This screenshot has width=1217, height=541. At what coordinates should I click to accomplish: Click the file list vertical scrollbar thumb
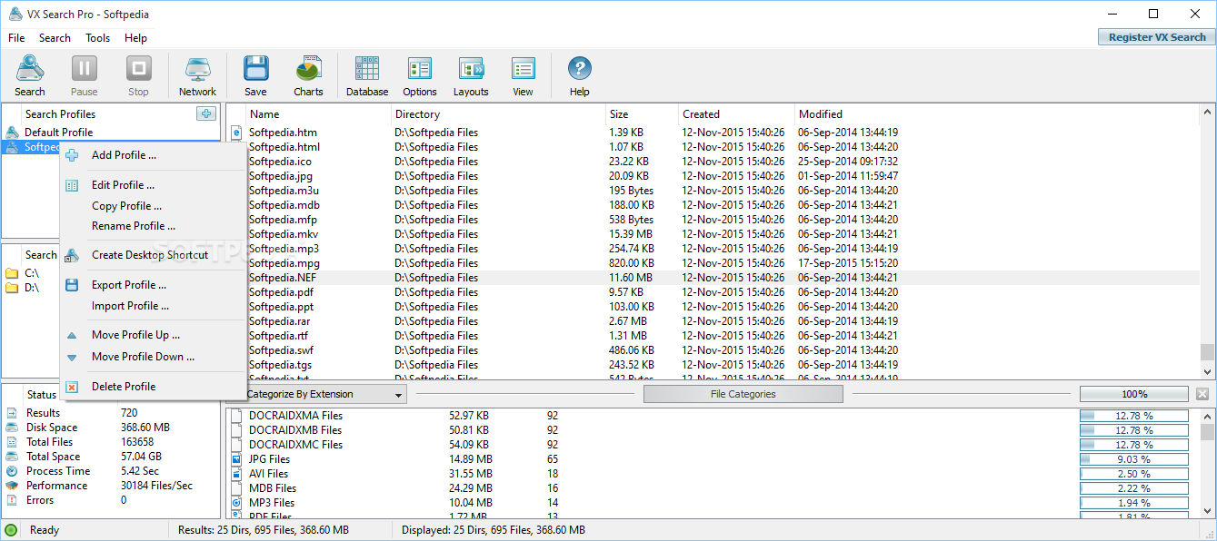tap(1207, 352)
